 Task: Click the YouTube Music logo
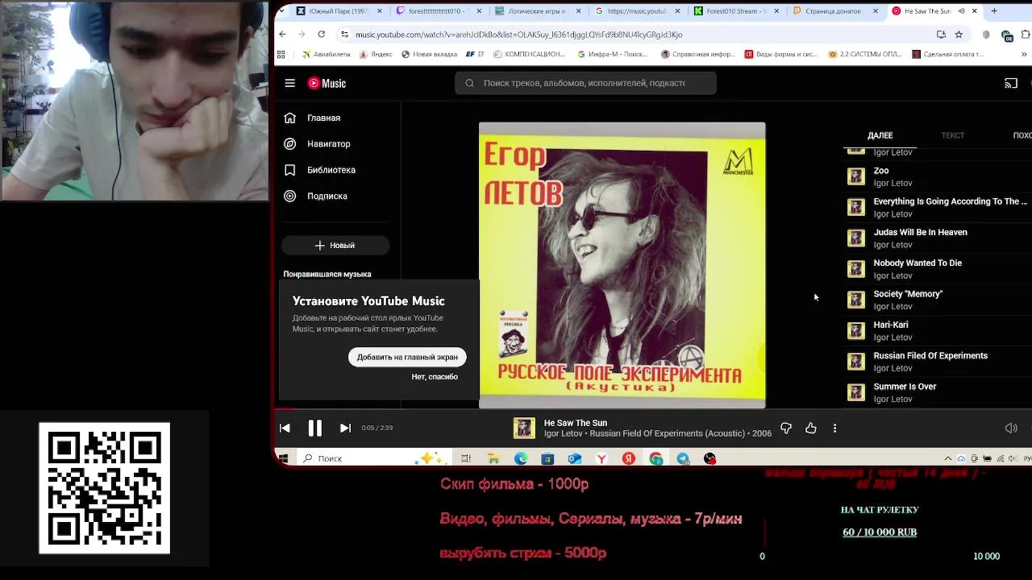[x=327, y=83]
